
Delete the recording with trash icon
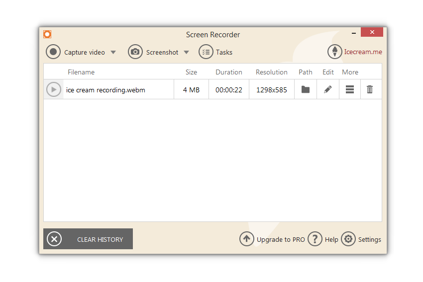[x=370, y=89]
